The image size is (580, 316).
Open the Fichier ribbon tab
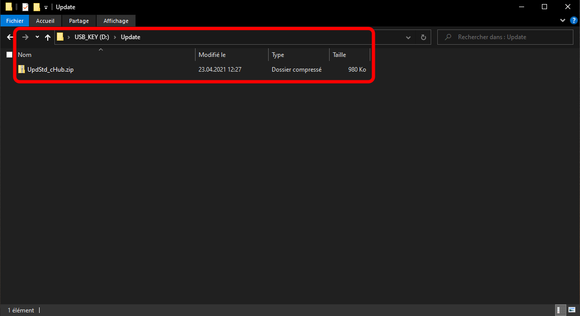[15, 21]
